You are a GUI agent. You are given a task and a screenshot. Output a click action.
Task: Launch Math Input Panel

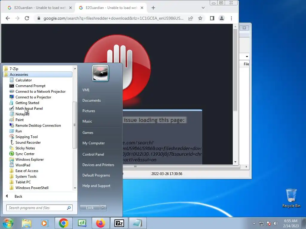tap(29, 108)
